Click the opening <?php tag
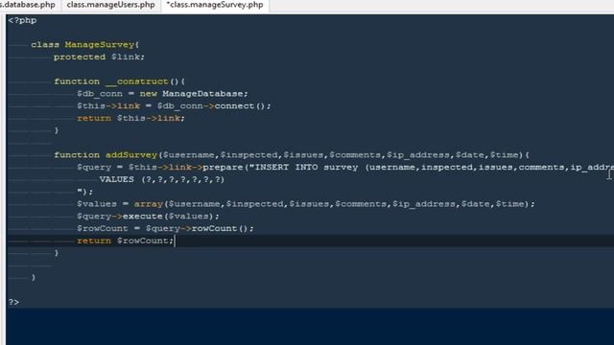Screen dimensions: 614x345 (22, 20)
